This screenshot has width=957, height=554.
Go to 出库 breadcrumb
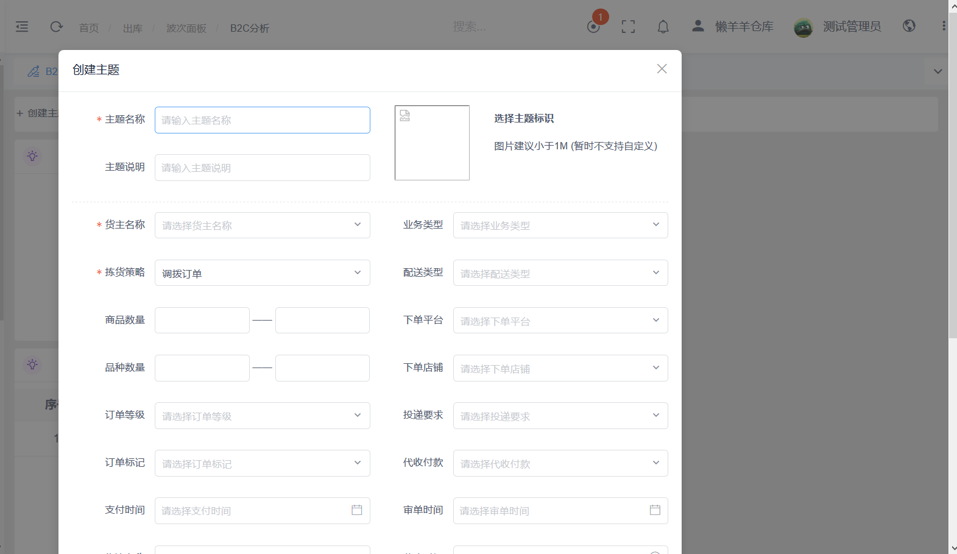pos(133,28)
